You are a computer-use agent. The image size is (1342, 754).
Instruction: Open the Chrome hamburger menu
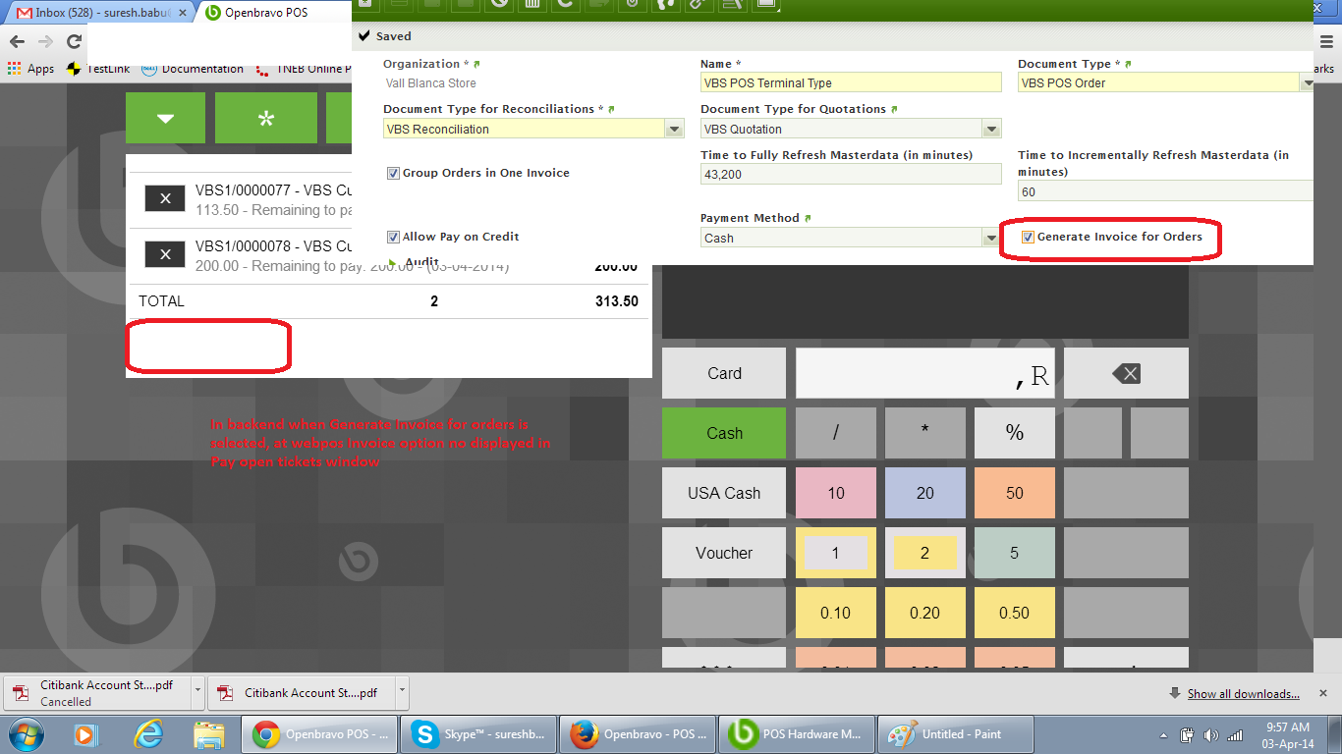point(1328,41)
